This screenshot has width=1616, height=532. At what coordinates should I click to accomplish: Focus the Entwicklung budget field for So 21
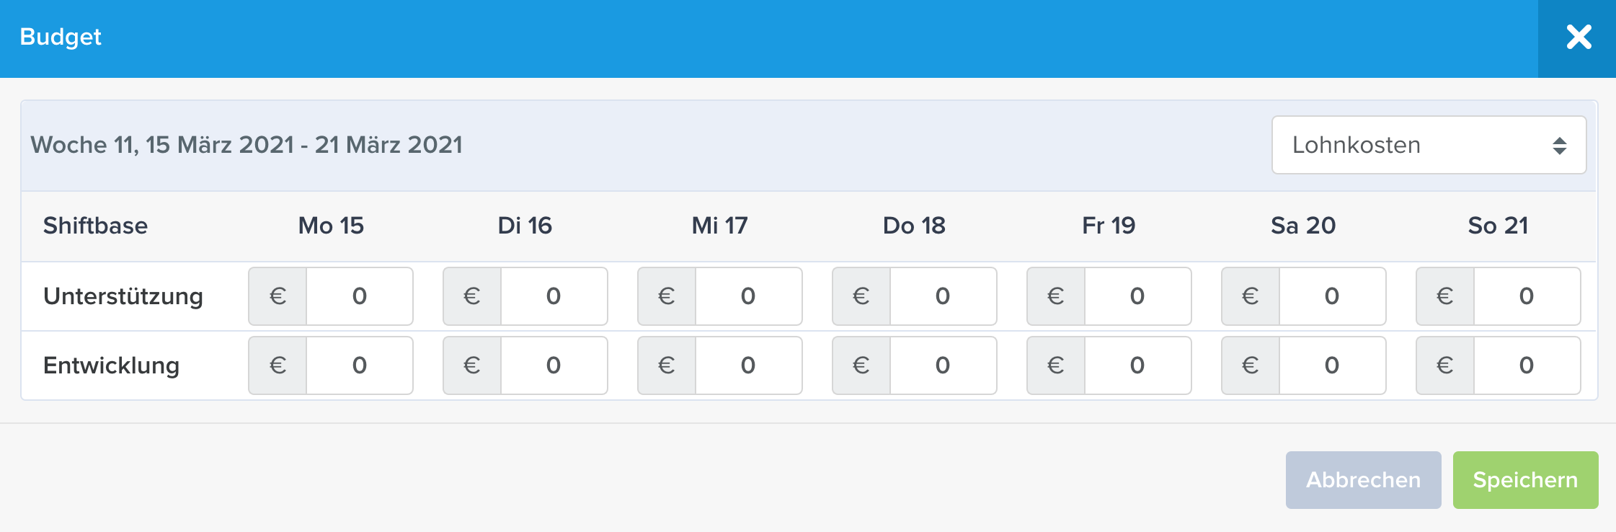pyautogui.click(x=1527, y=365)
